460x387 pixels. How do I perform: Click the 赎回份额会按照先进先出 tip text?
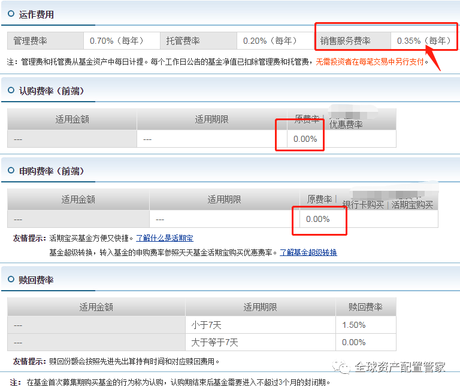click(134, 361)
